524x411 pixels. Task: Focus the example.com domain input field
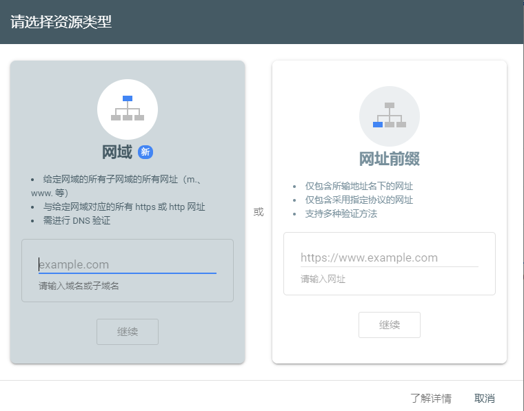tap(128, 264)
